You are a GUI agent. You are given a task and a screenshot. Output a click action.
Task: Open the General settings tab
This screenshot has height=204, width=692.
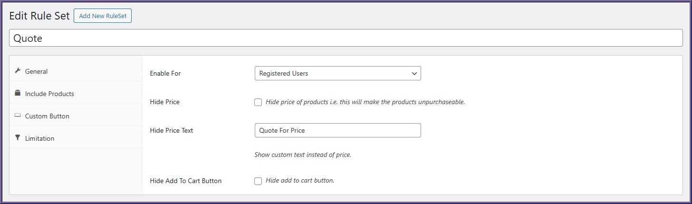[76, 71]
